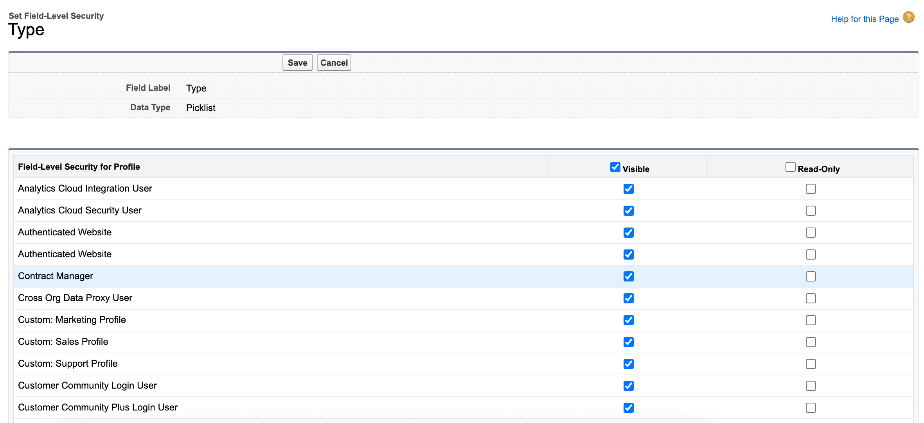Uncheck Visible for Custom: Sales Profile
The width and height of the screenshot is (924, 423).
pyautogui.click(x=628, y=342)
